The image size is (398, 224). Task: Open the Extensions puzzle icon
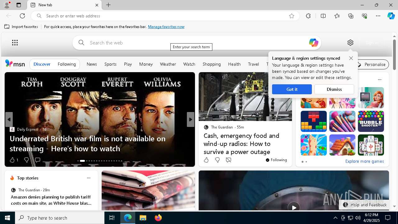pos(308,16)
